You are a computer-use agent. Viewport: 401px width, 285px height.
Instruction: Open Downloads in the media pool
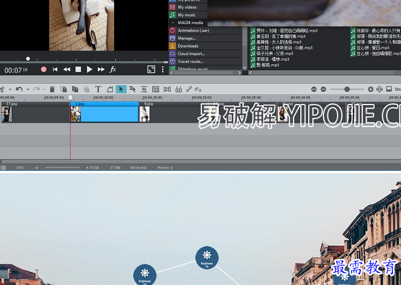[x=188, y=46]
